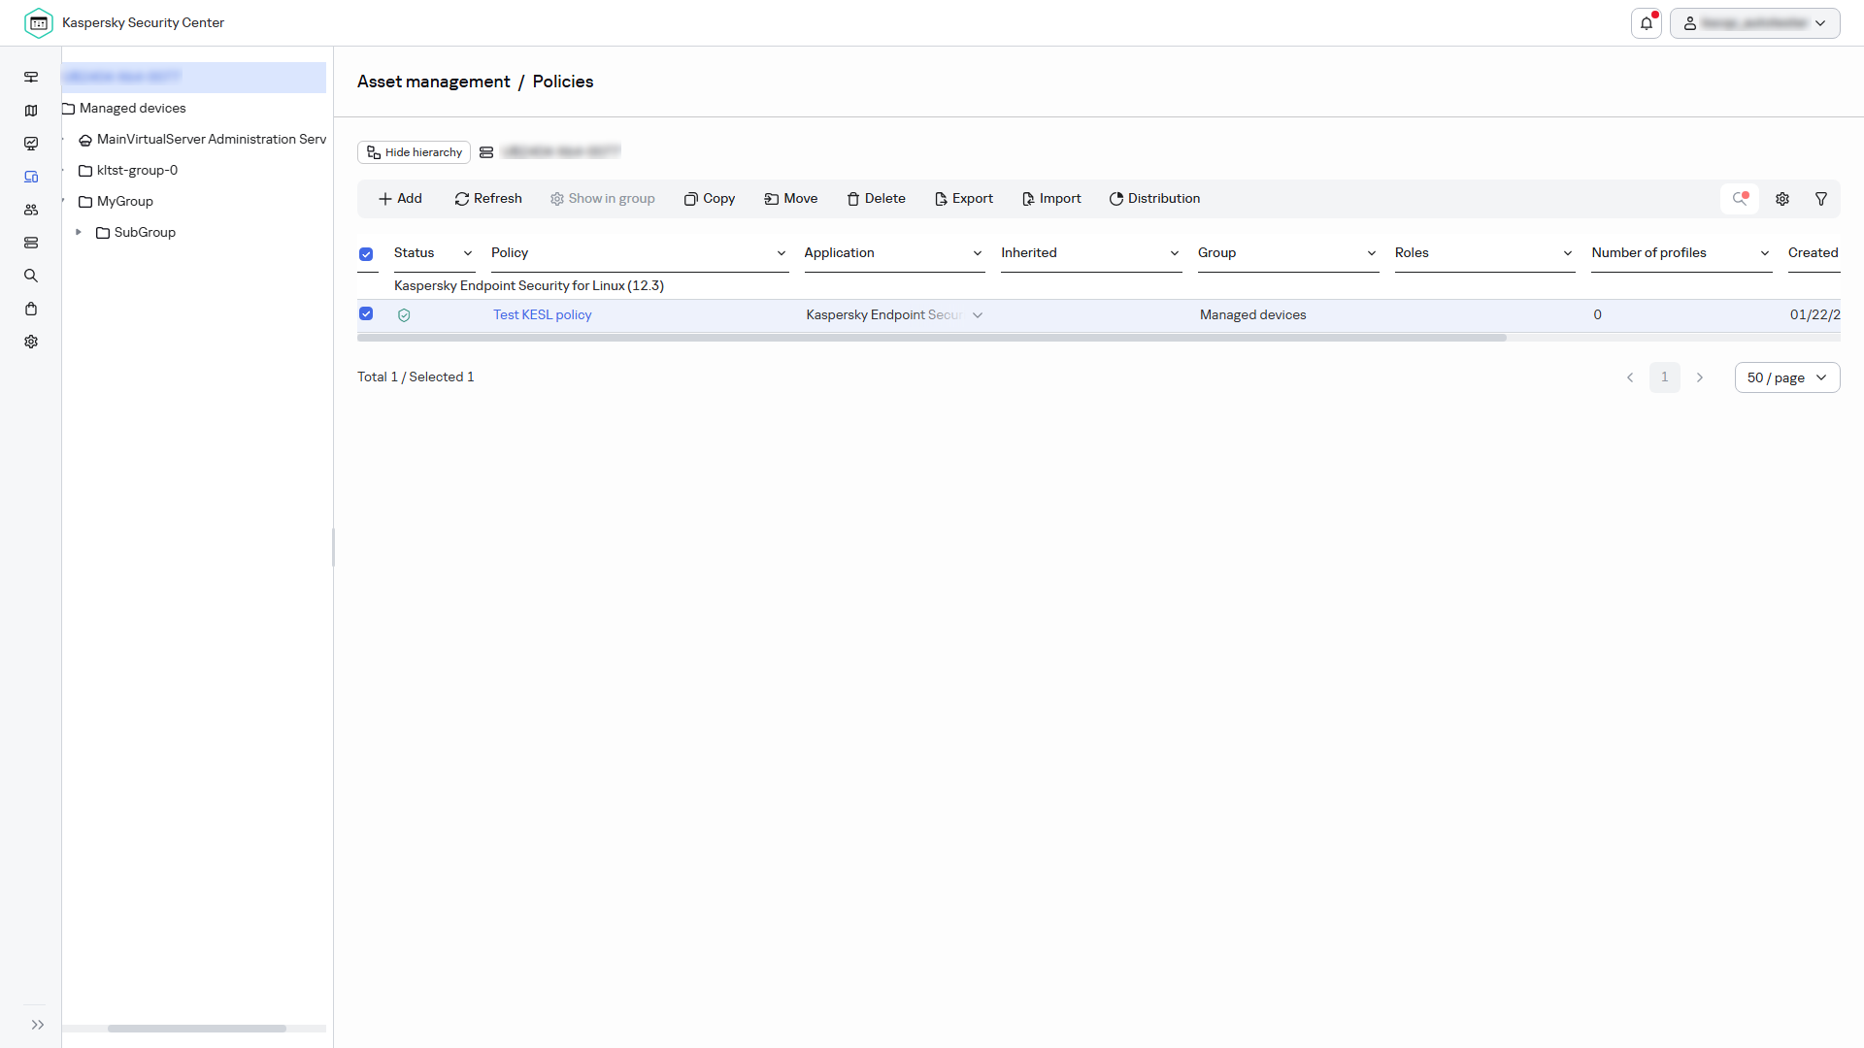Open the monitoring sidebar icon at top
Viewport: 1864px width, 1048px height.
click(31, 78)
